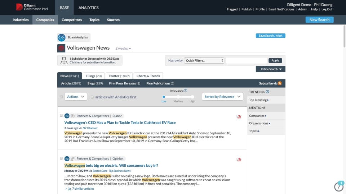The width and height of the screenshot is (346, 194).
Task: Open the Email Notifications link
Action: [x=281, y=9]
